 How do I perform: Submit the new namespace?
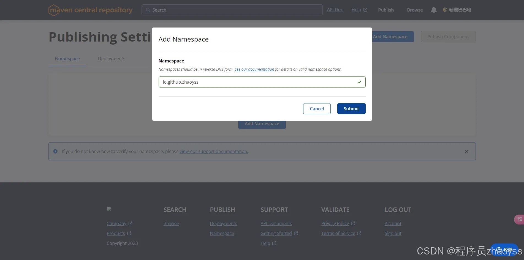click(351, 109)
